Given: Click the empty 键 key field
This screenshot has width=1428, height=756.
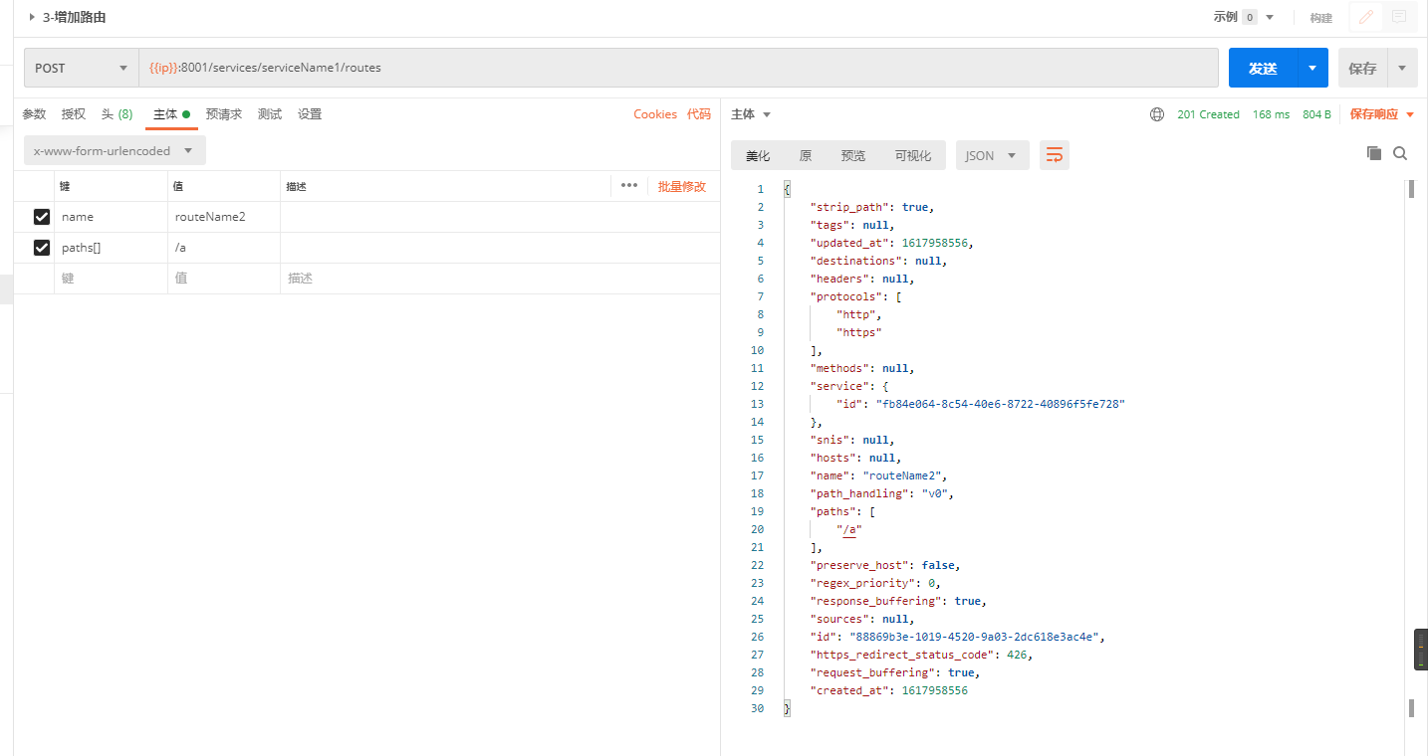Looking at the screenshot, I should [111, 279].
